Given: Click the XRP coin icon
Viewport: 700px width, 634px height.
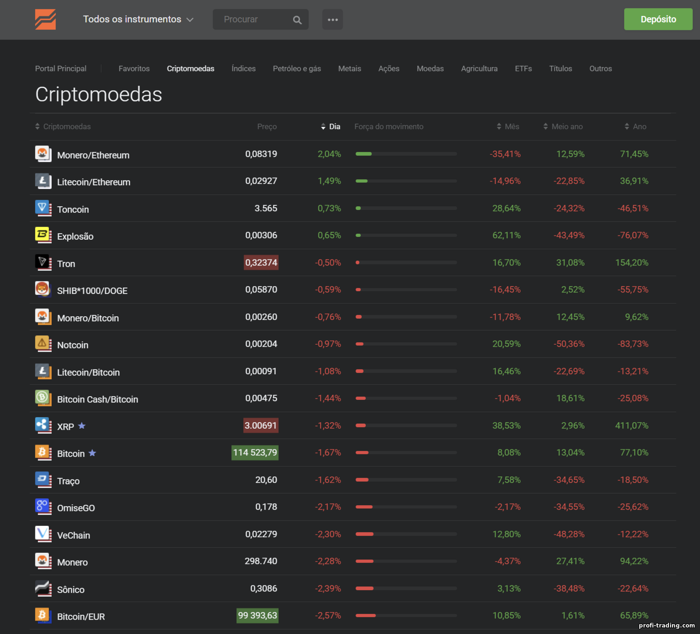Looking at the screenshot, I should 43,425.
